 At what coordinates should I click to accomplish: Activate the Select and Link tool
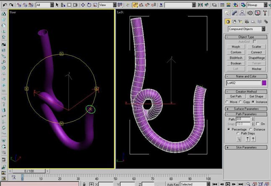point(19,5)
